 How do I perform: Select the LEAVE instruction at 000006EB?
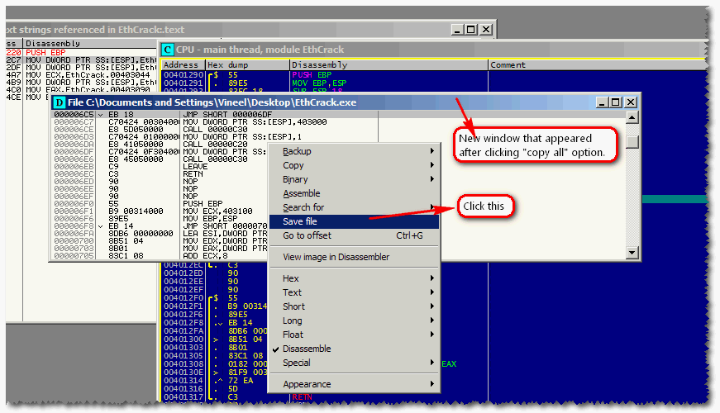point(160,167)
